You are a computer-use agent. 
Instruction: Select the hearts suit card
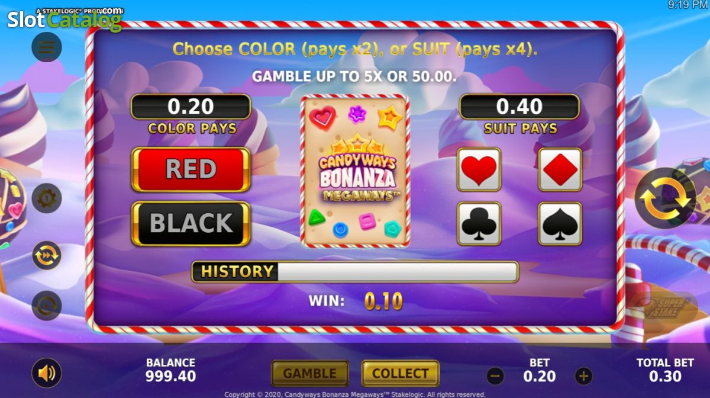(479, 169)
